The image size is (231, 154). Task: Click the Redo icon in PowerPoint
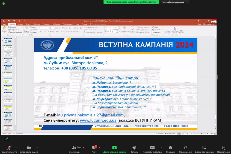click(x=14, y=21)
